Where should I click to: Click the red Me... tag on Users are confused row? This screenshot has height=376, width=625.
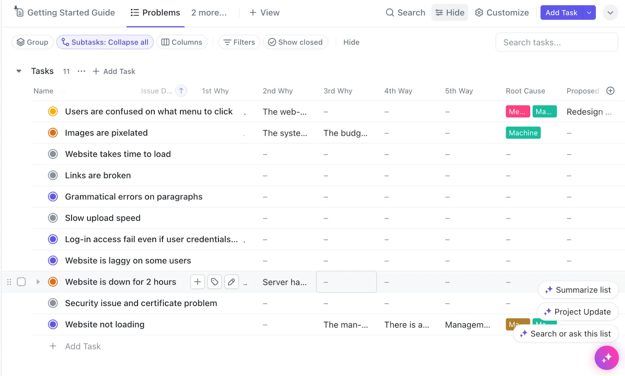(x=518, y=112)
